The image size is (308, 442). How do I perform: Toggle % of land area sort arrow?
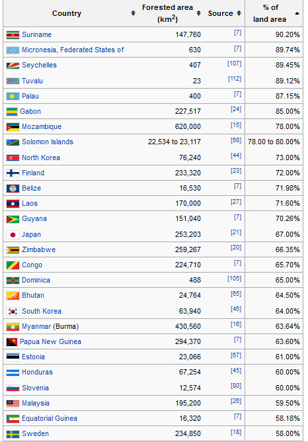pyautogui.click(x=297, y=13)
